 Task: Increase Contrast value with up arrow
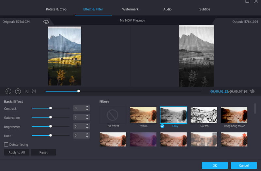[x=87, y=106]
